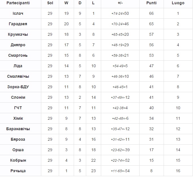The image size is (193, 177).
Task: Click Іслач's points value 66
Action: click(x=151, y=14)
